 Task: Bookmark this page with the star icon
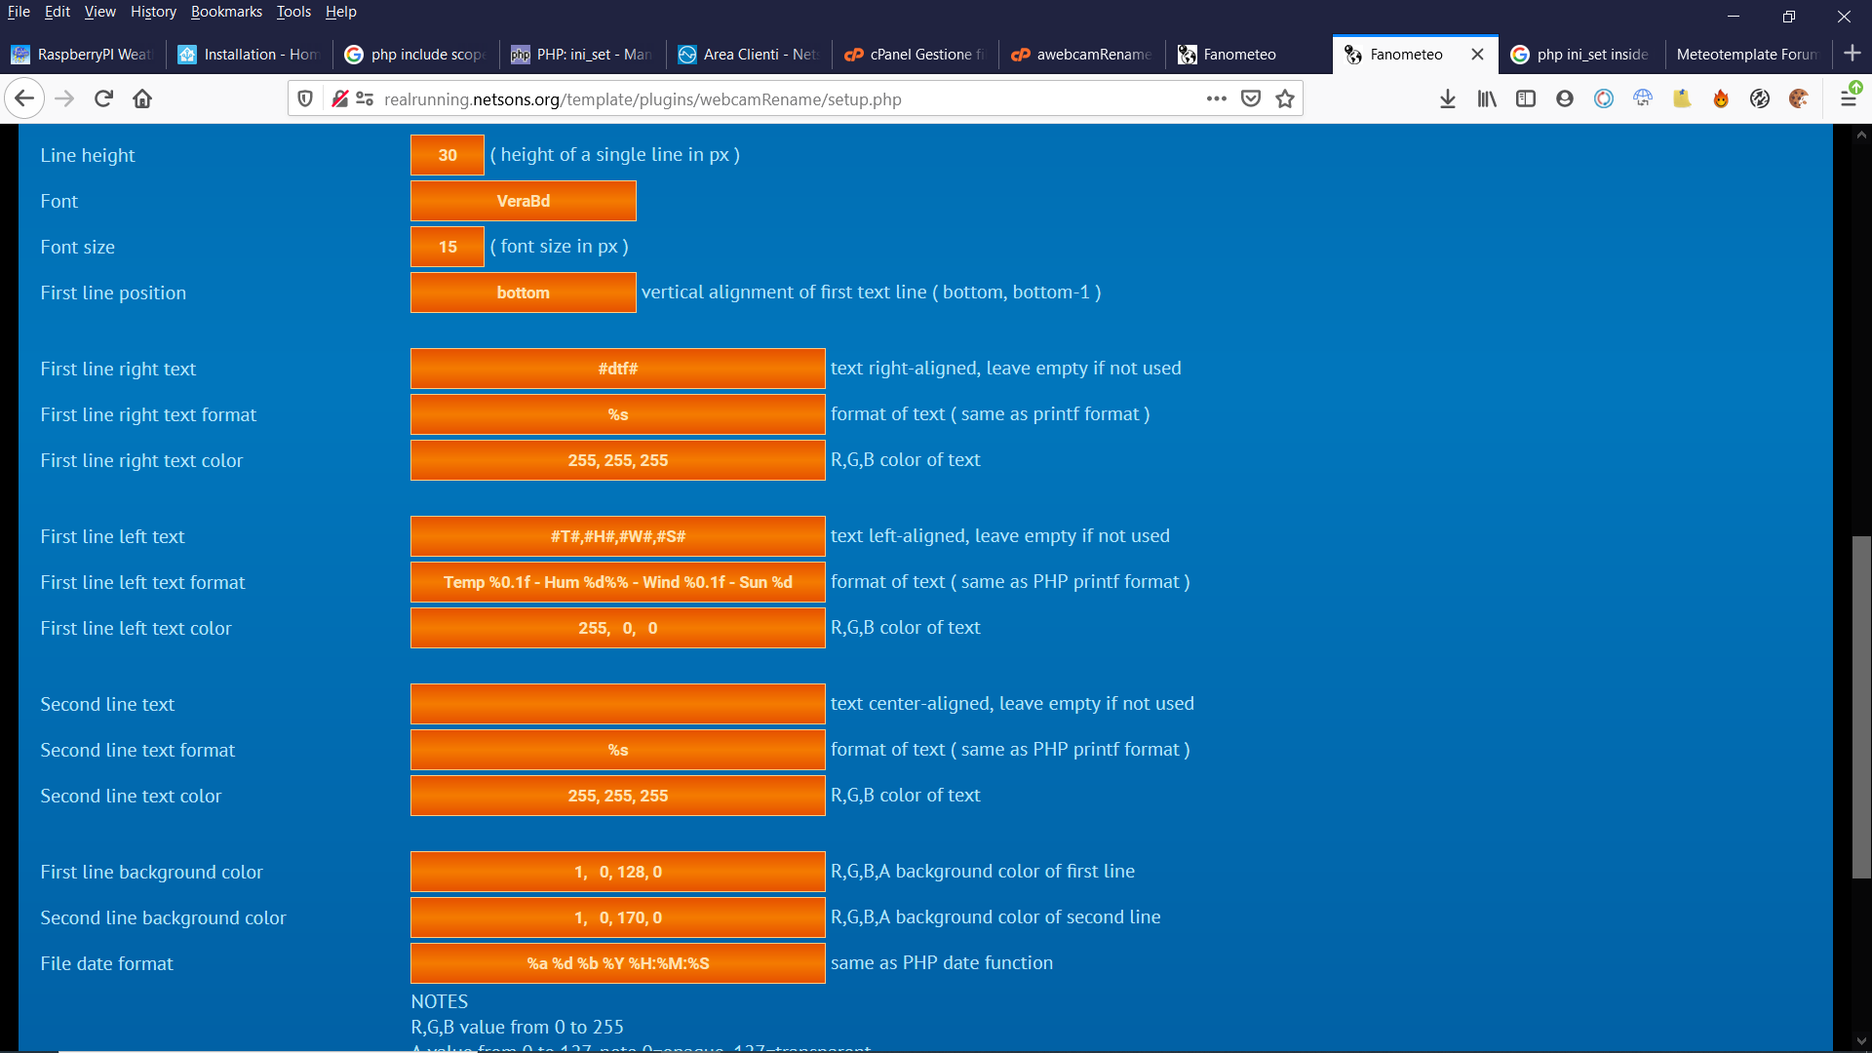pyautogui.click(x=1285, y=98)
